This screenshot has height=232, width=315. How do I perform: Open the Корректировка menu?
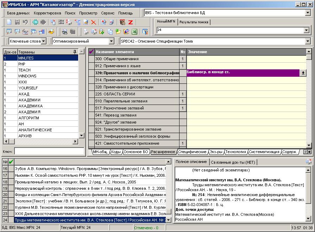tap(48, 13)
